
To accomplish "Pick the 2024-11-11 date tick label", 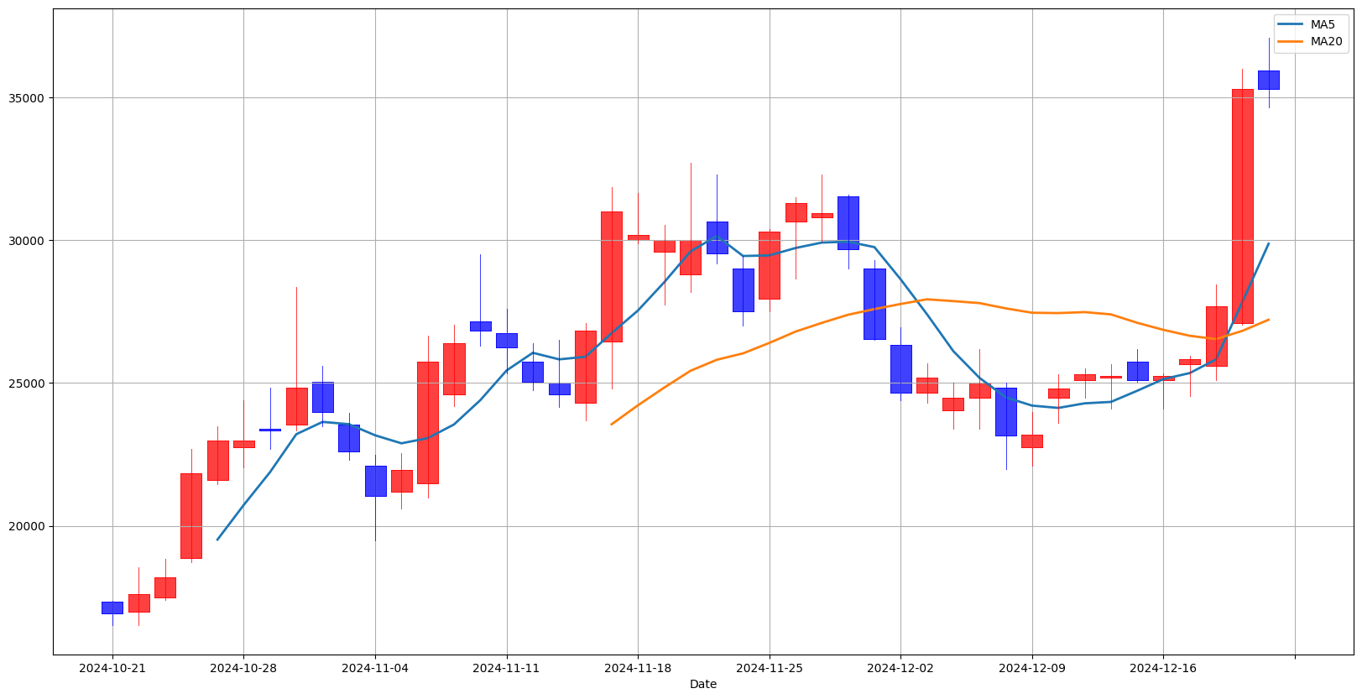I will click(x=506, y=668).
